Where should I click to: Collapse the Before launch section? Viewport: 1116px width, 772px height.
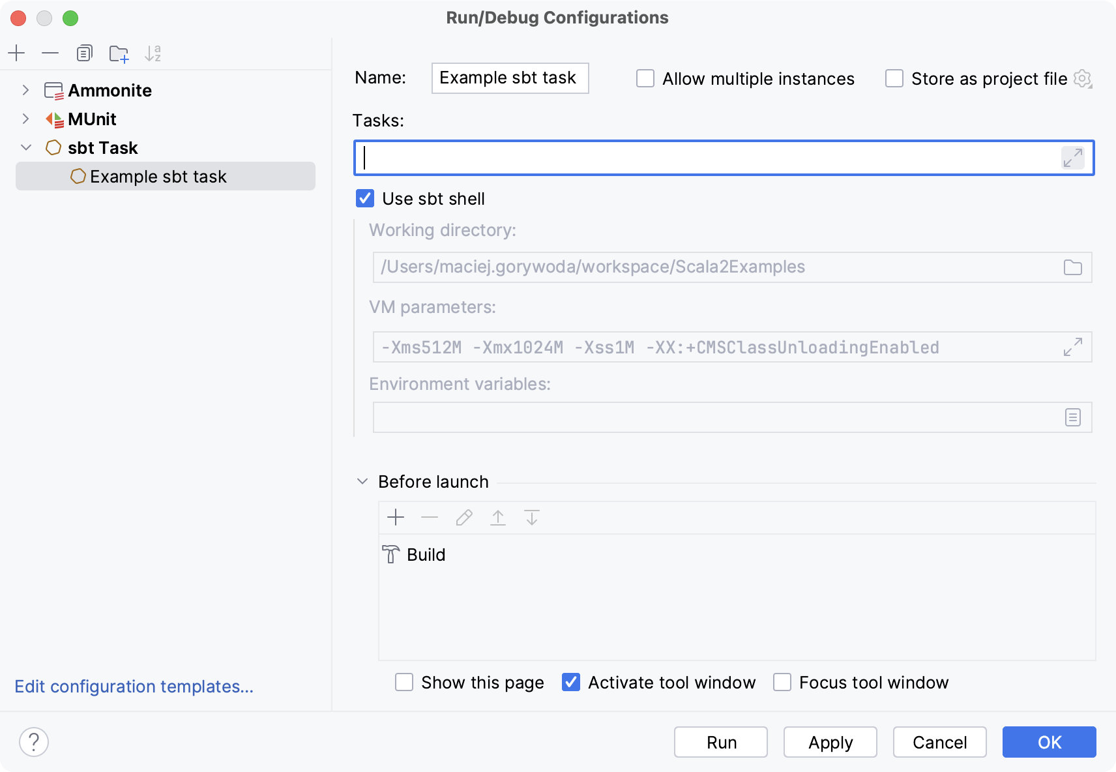click(x=362, y=481)
